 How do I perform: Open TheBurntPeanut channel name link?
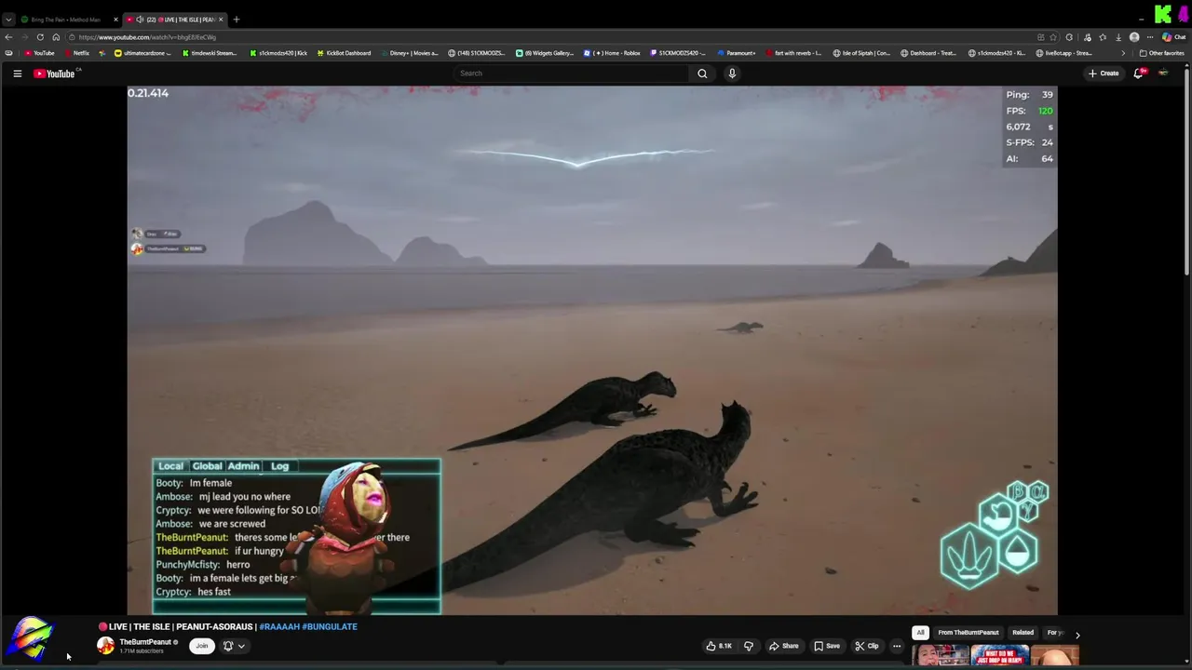click(x=145, y=642)
